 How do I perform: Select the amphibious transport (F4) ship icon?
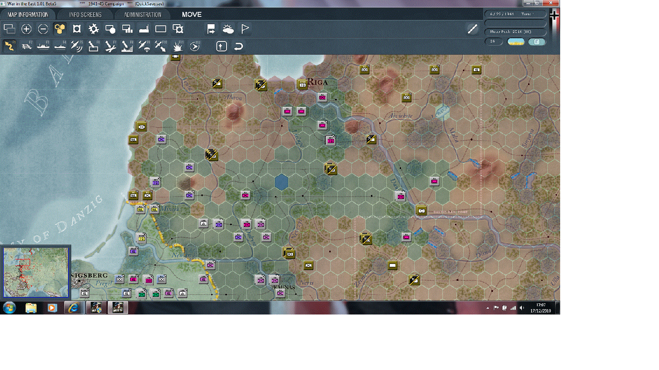(60, 46)
